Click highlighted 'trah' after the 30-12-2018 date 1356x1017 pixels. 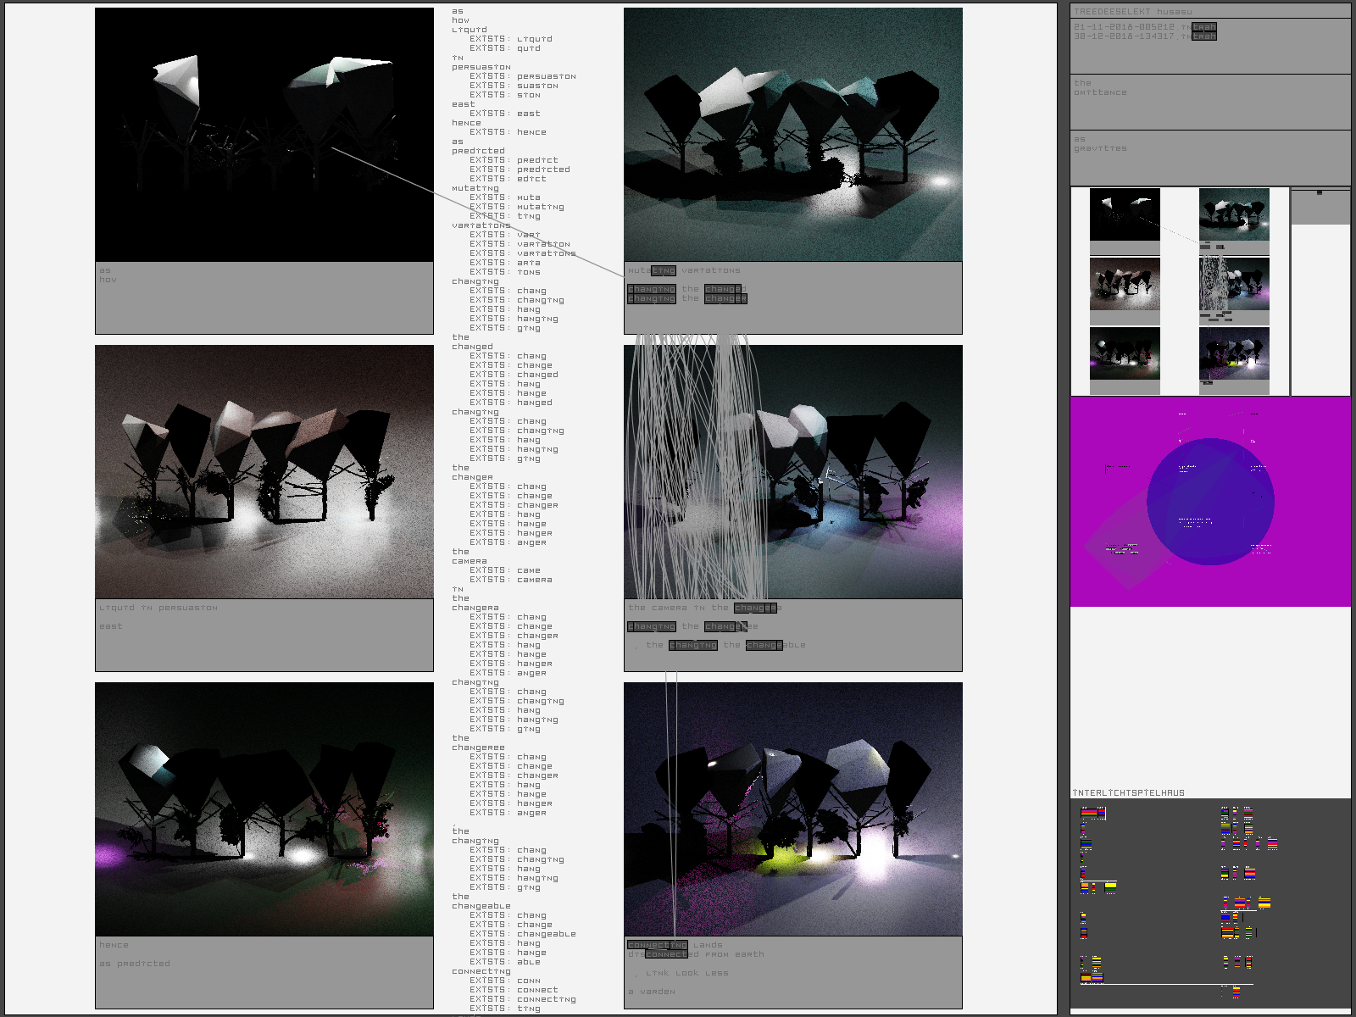[x=1204, y=36]
